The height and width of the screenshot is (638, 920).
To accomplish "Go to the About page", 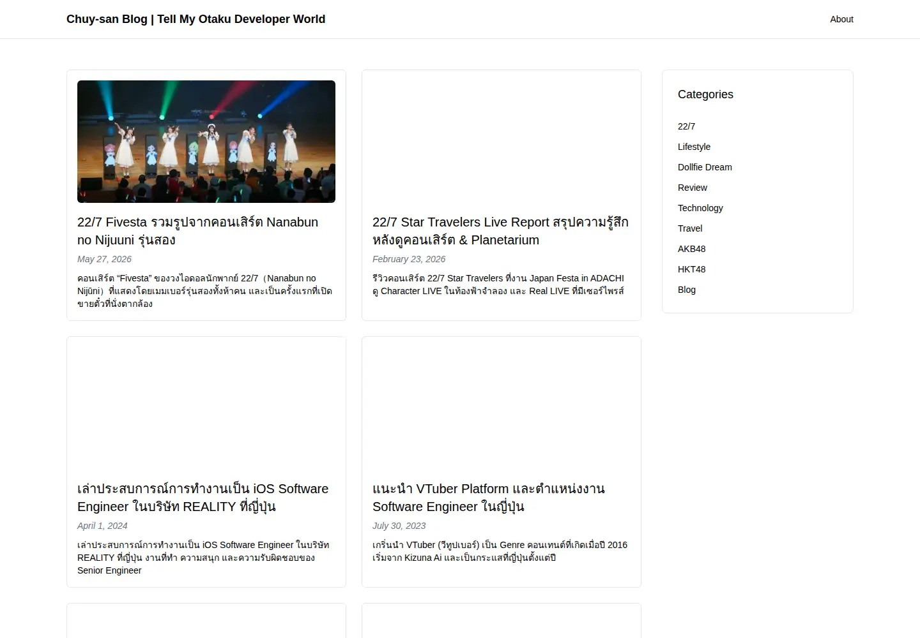I will [x=841, y=19].
